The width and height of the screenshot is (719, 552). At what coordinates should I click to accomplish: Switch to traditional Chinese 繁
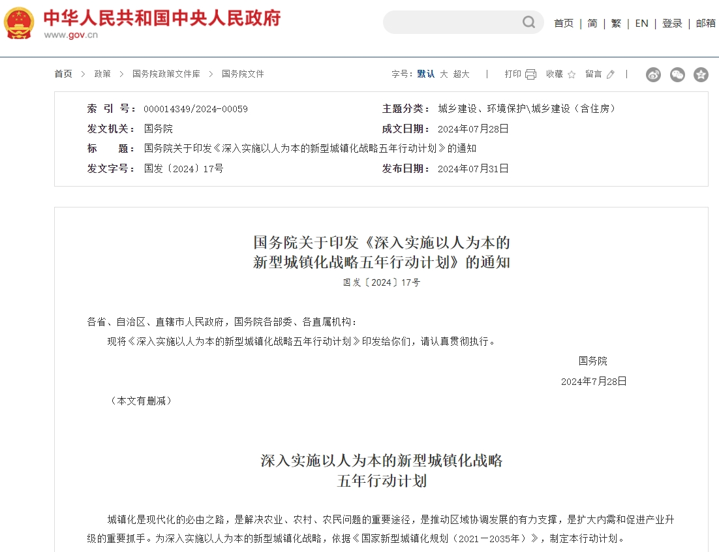[x=616, y=23]
